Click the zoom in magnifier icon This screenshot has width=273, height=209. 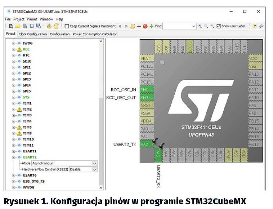coord(200,26)
